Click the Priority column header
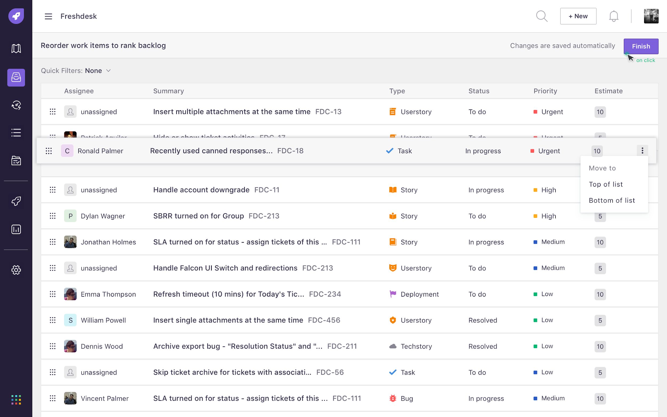Screen dimensions: 667x417 [x=545, y=91]
